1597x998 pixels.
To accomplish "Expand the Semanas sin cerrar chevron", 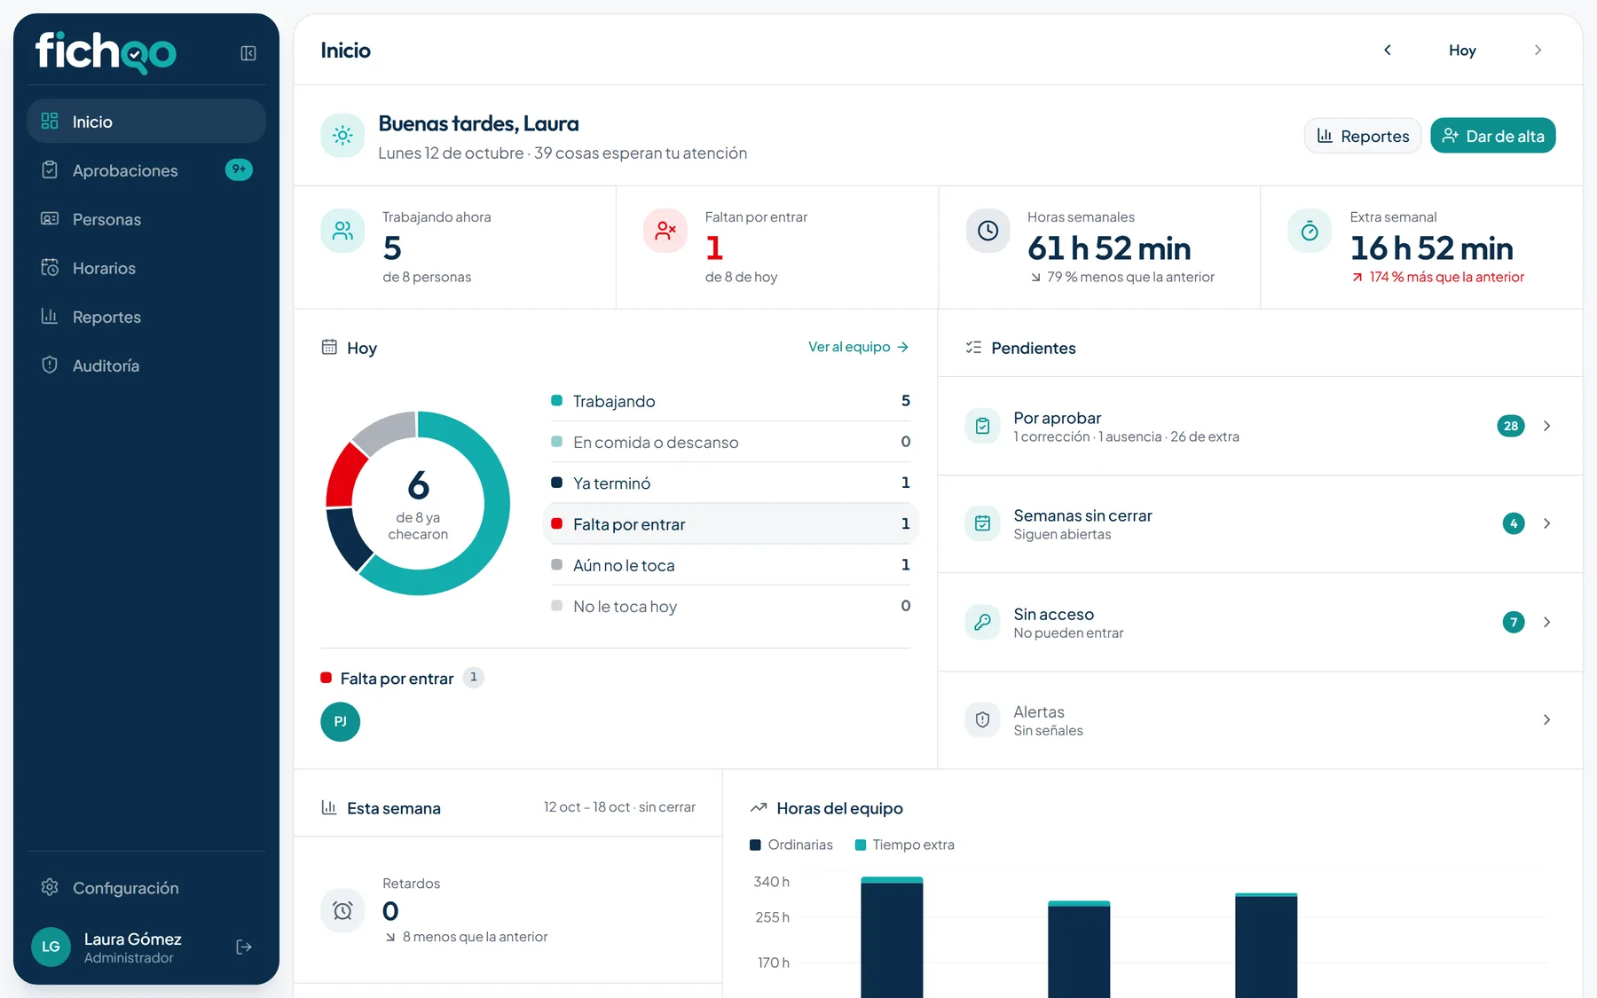I will (1546, 523).
